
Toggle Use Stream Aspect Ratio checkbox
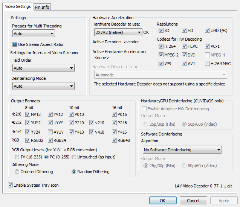[x=15, y=44]
